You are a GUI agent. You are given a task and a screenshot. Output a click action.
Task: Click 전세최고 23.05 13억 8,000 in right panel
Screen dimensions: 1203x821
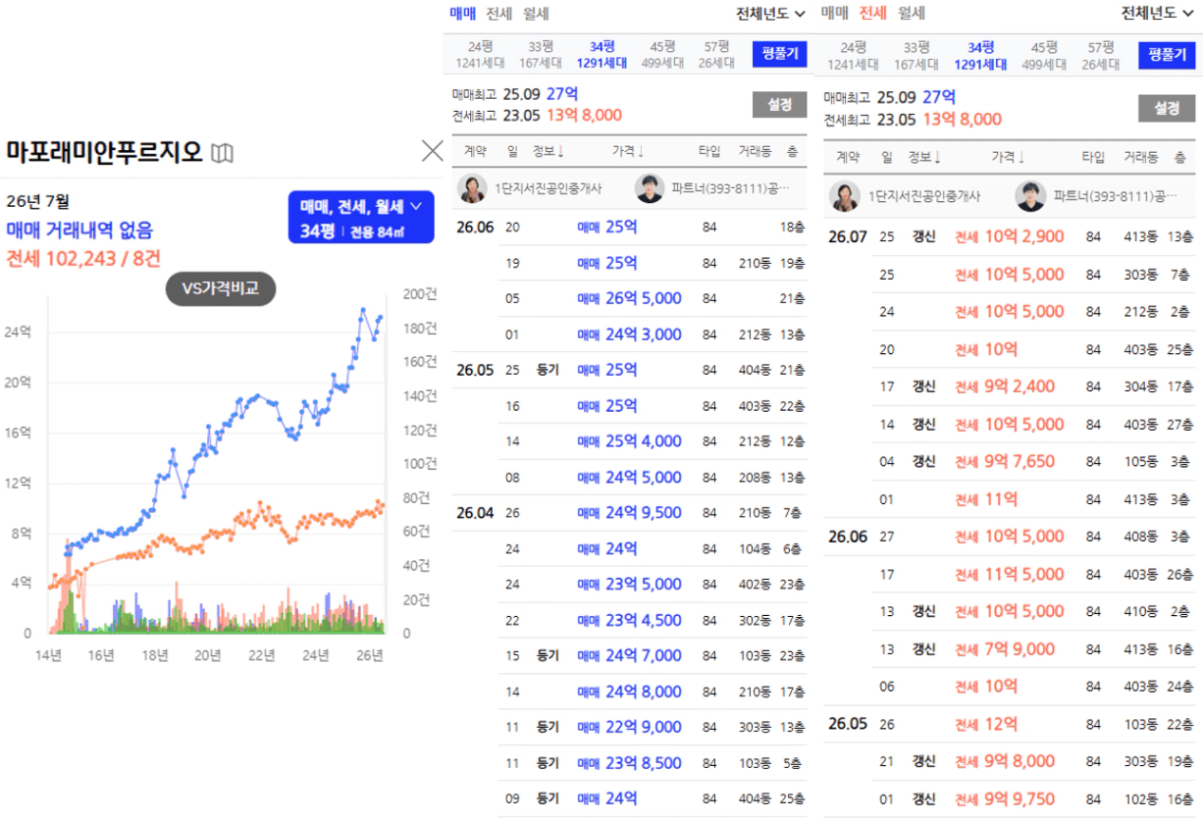pyautogui.click(x=913, y=119)
